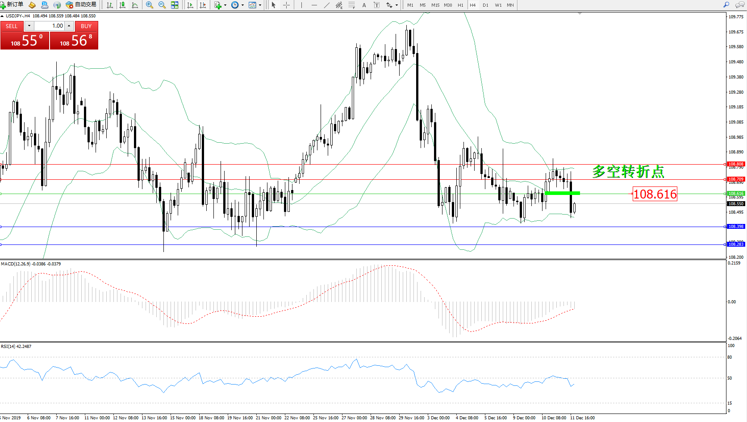Switch to the D1 timeframe
This screenshot has height=422, width=747.
485,5
